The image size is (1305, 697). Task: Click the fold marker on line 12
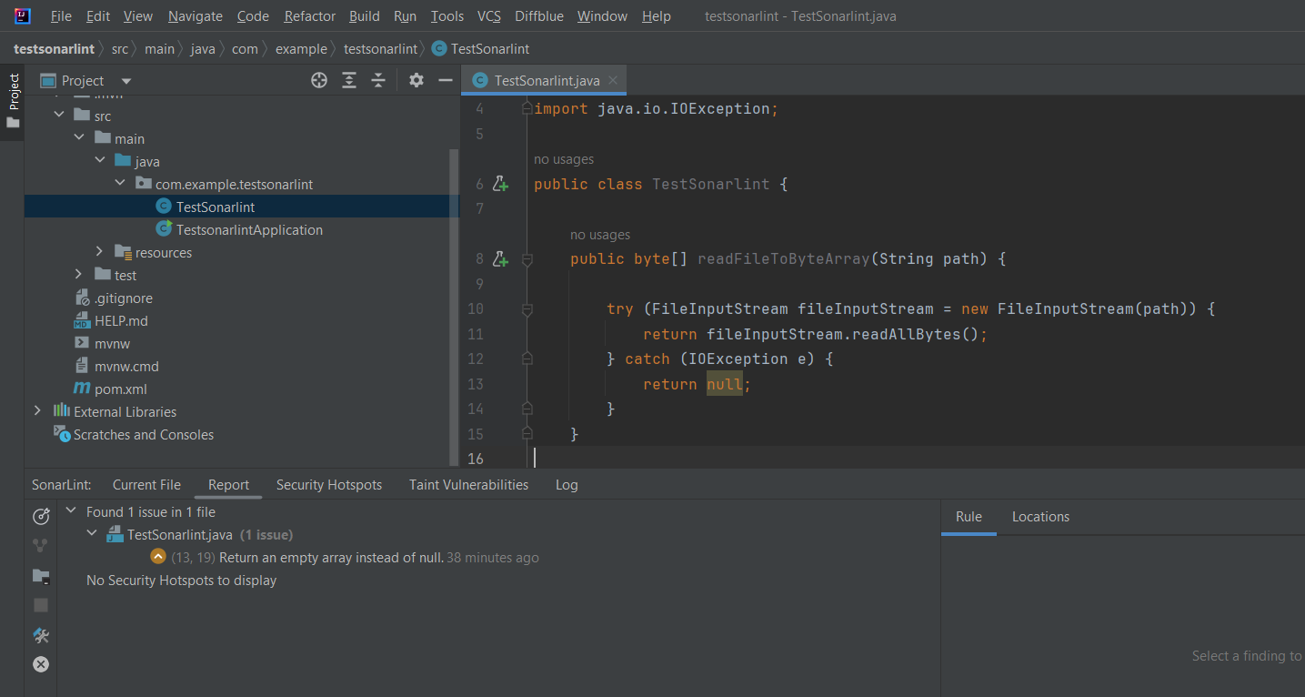point(527,359)
